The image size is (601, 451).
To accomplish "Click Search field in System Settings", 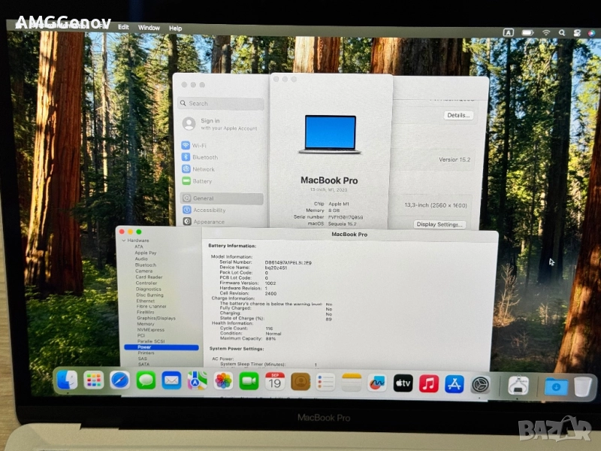I will tap(221, 104).
